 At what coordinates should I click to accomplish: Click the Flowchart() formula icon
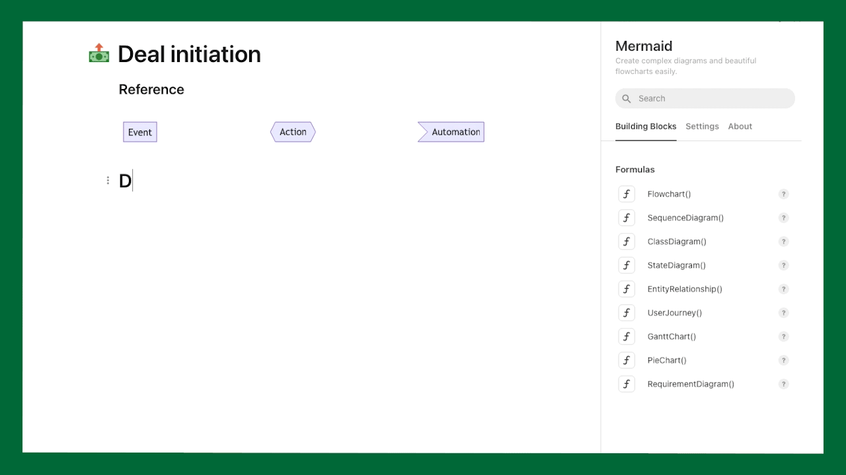627,194
